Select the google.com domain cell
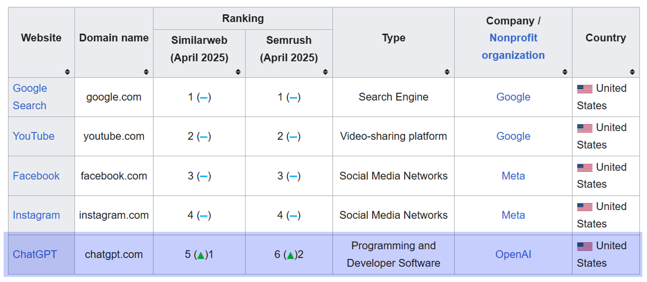Screen dimensions: 647x282 pyautogui.click(x=114, y=97)
